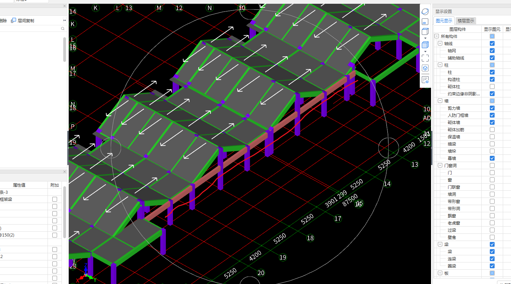Collapse the 门窗洞 tree group

pyautogui.click(x=440, y=165)
